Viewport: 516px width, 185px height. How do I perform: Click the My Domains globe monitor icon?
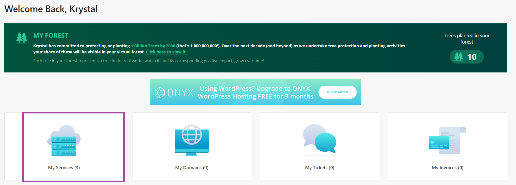point(192,140)
